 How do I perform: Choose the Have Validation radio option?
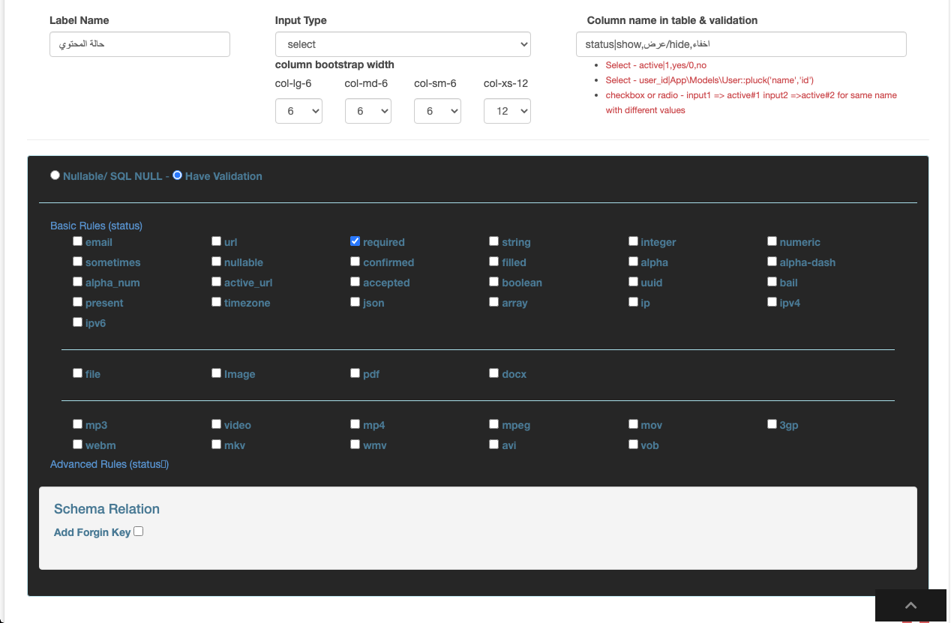(x=178, y=175)
